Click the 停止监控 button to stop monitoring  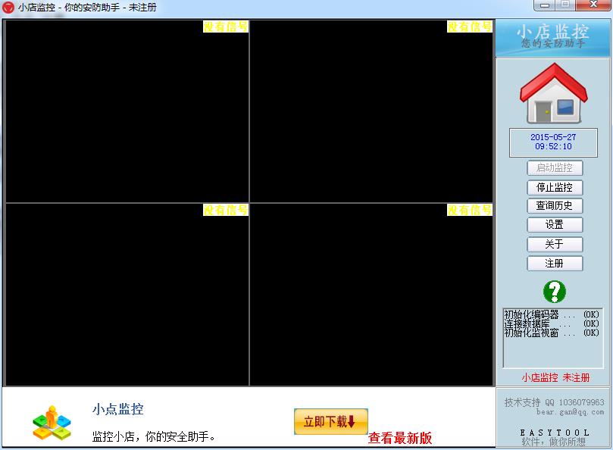point(554,187)
